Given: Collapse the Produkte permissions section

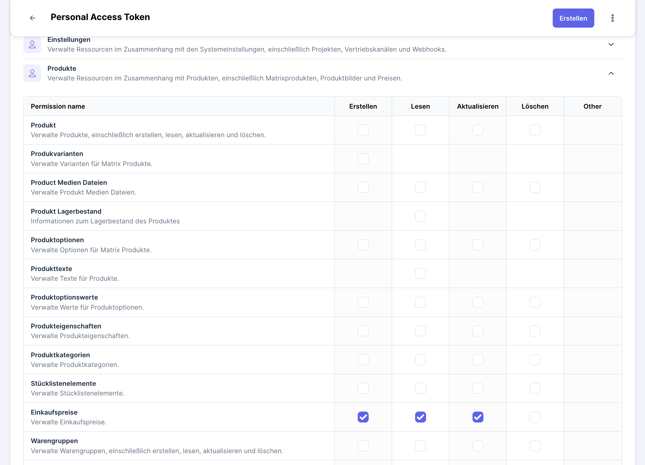Looking at the screenshot, I should tap(611, 73).
